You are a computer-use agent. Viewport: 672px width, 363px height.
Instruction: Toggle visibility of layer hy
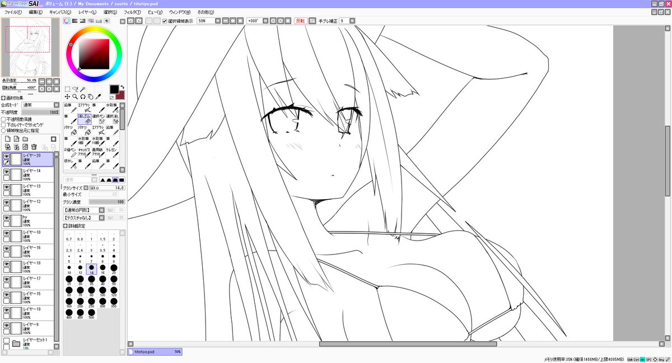tap(7, 218)
